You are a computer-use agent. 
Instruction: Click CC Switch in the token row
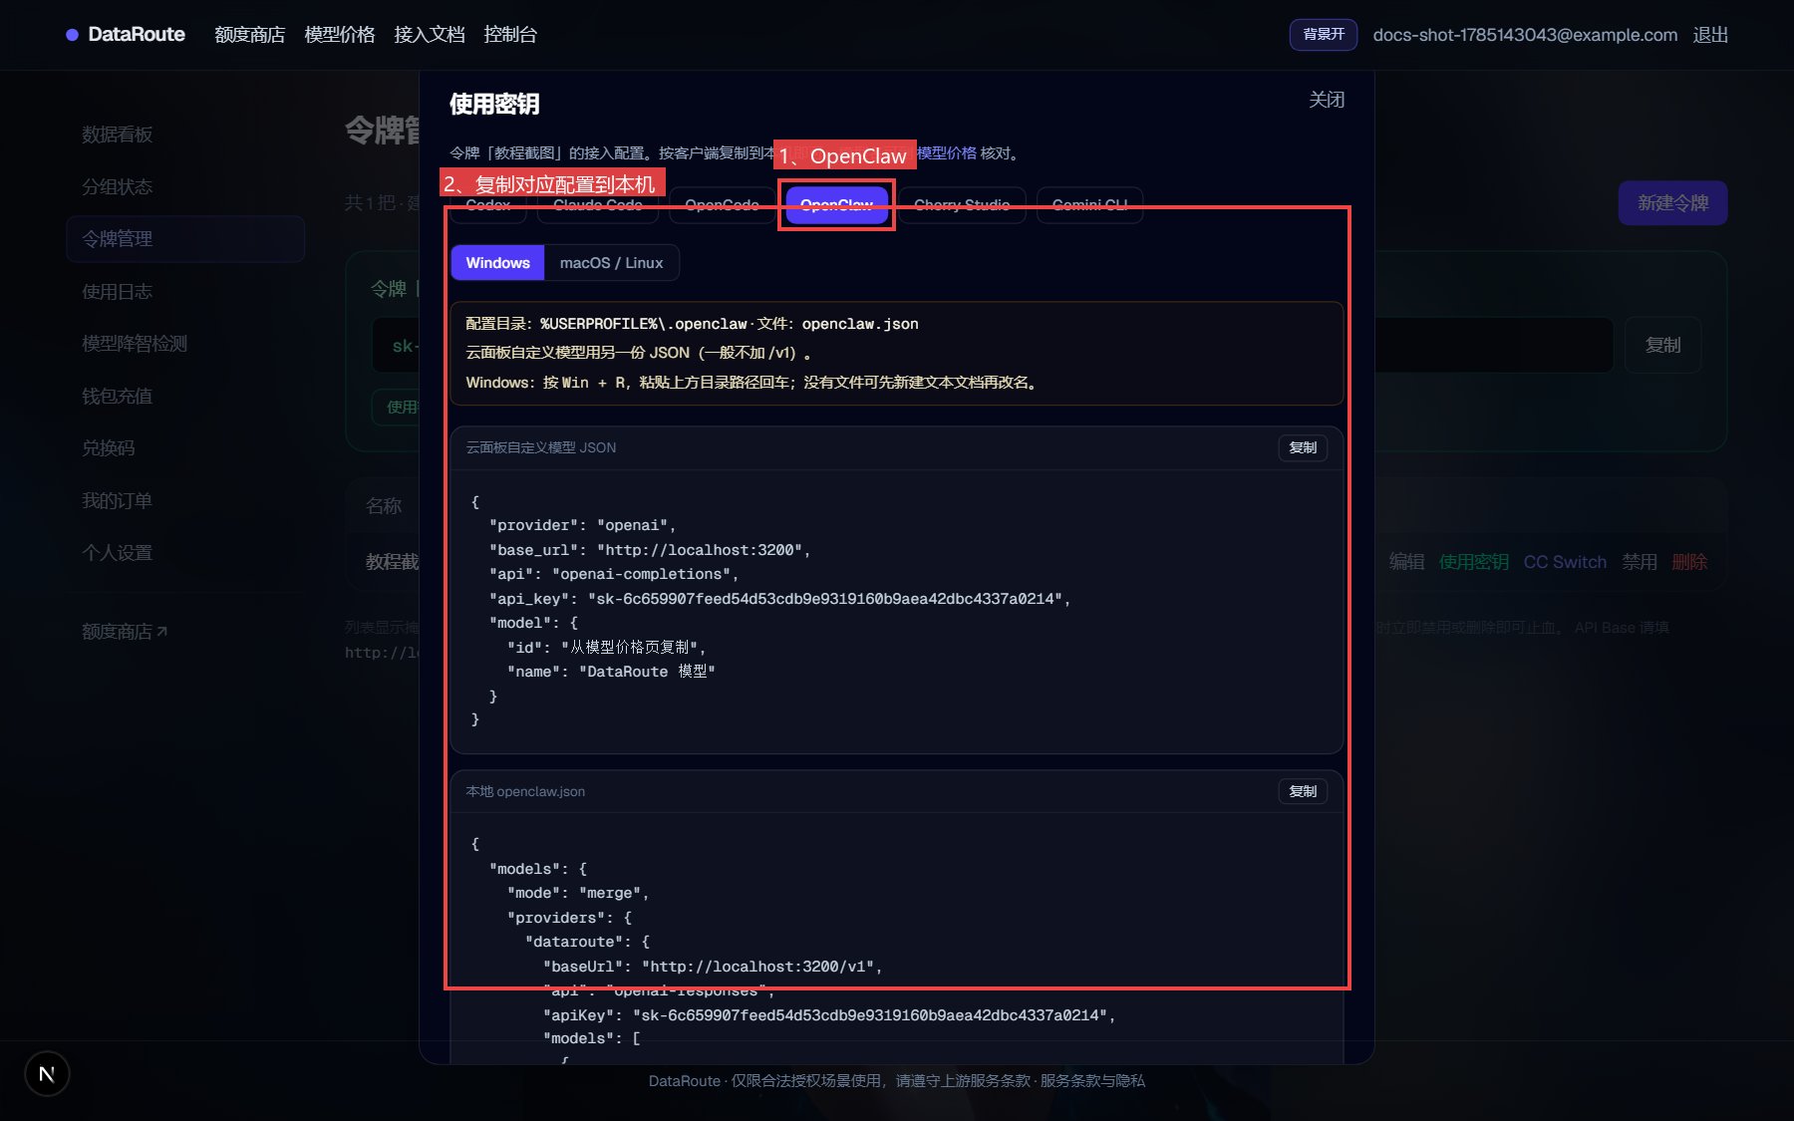point(1565,562)
